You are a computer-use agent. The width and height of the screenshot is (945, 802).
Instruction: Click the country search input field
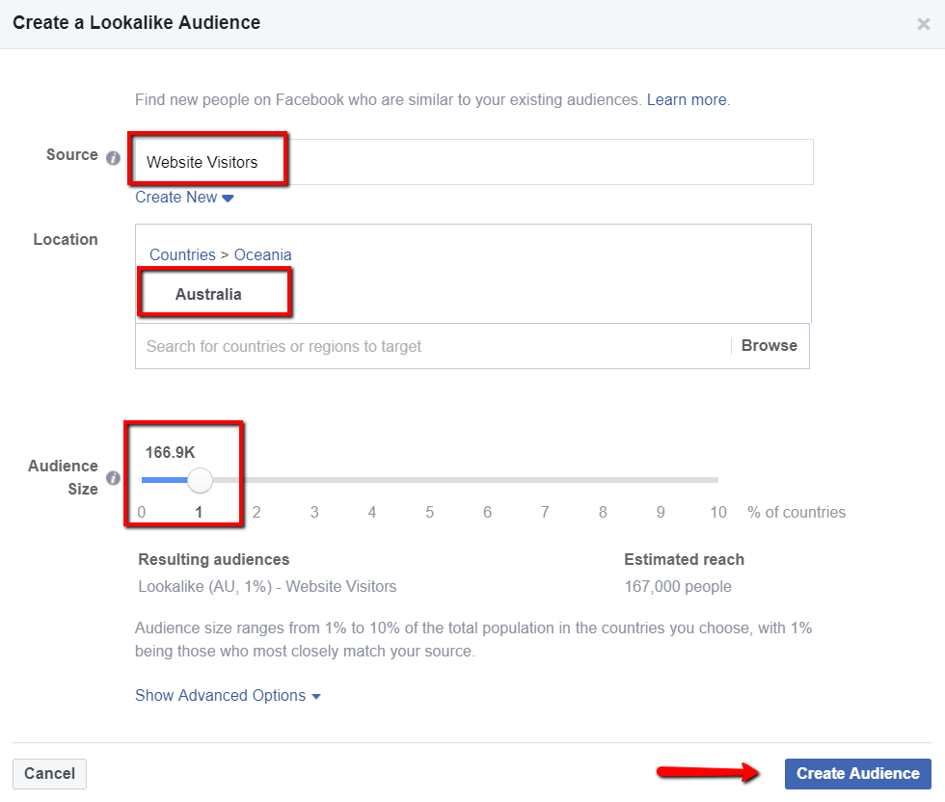[434, 346]
